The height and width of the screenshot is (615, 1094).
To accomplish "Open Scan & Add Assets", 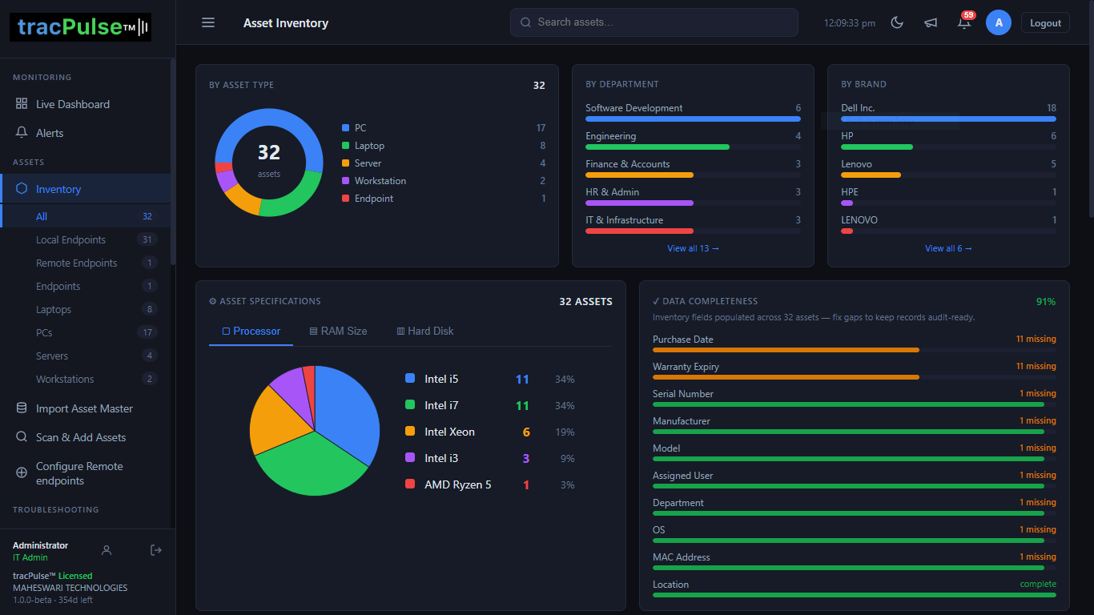I will point(85,437).
